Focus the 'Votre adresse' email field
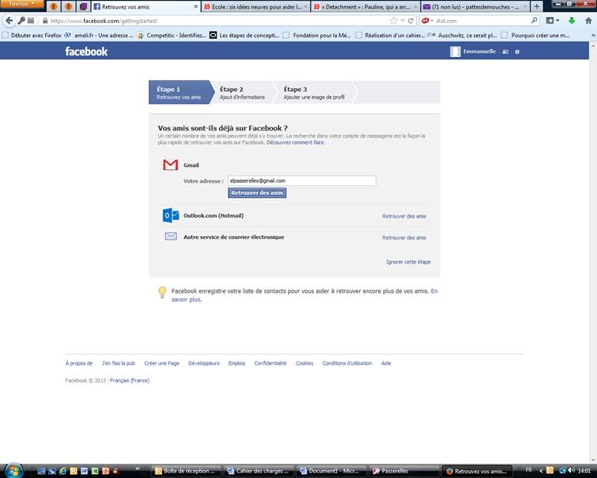This screenshot has height=478, width=597. coord(302,180)
